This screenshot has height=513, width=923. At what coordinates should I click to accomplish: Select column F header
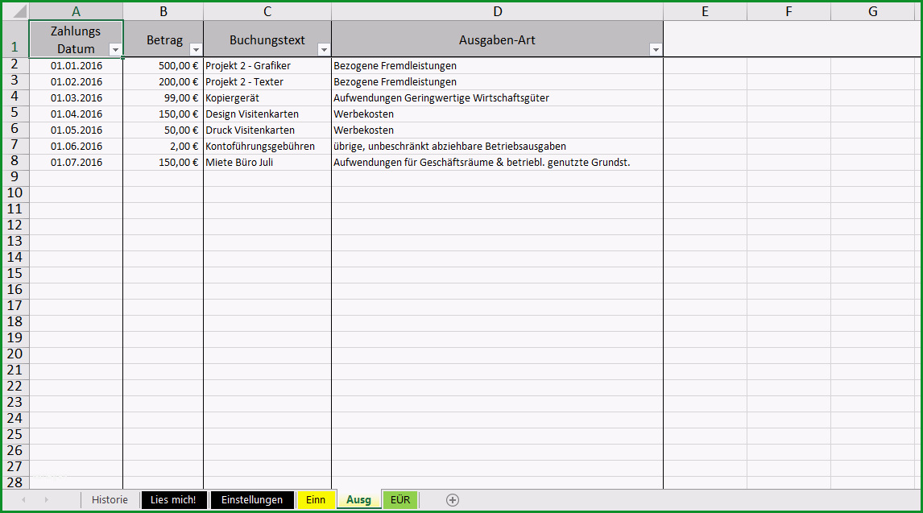click(x=788, y=11)
